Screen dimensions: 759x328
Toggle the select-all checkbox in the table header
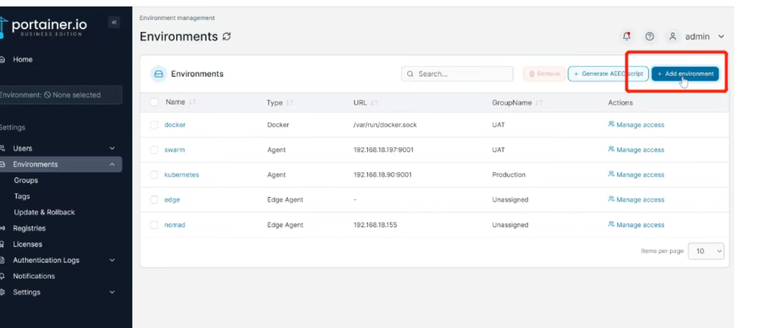[x=154, y=102]
